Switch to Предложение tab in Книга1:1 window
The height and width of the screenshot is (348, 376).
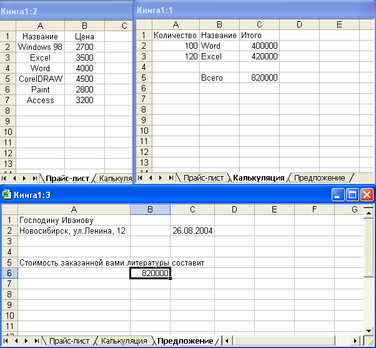point(319,177)
